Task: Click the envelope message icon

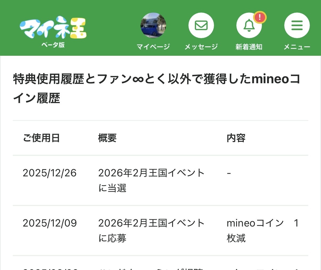Action: pos(201,26)
